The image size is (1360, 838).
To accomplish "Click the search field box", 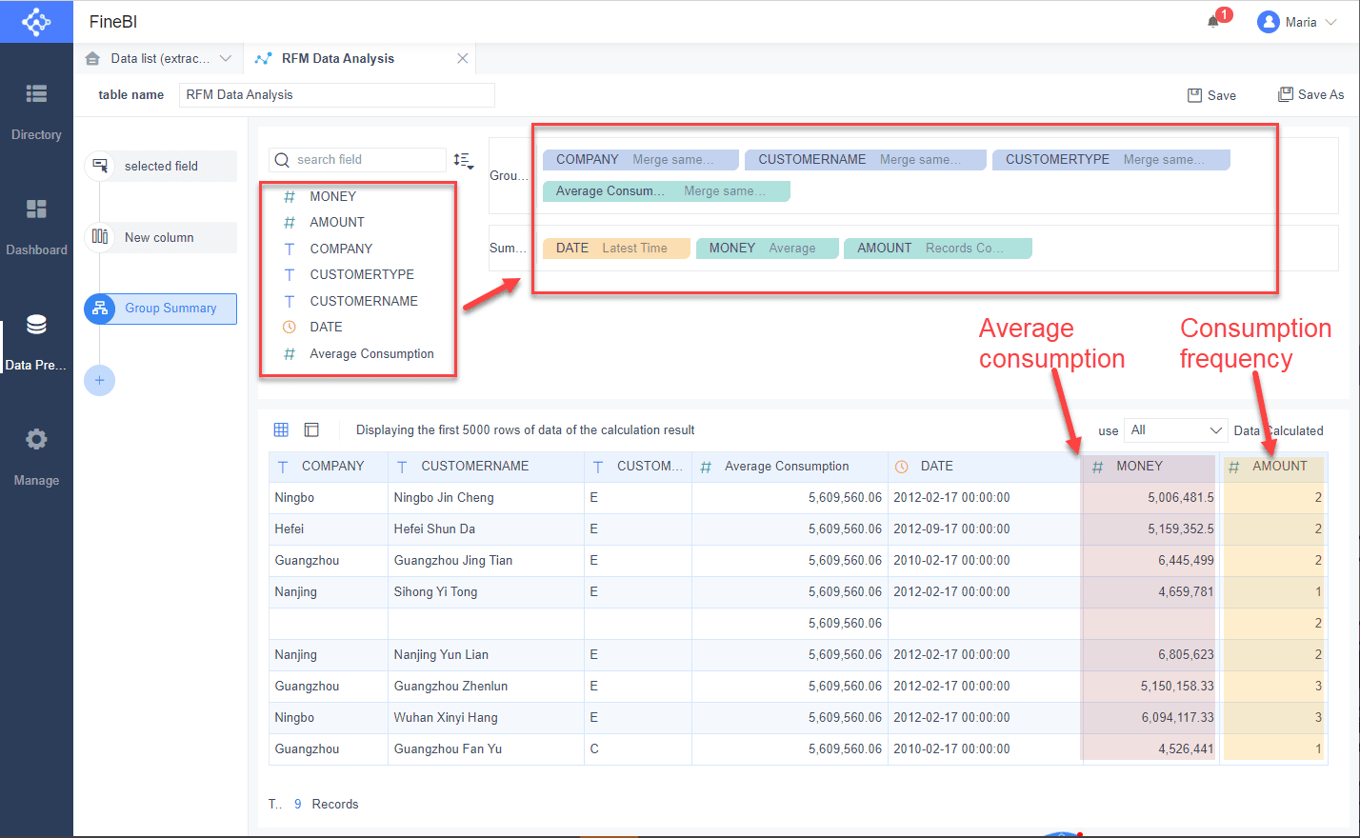I will pyautogui.click(x=357, y=160).
